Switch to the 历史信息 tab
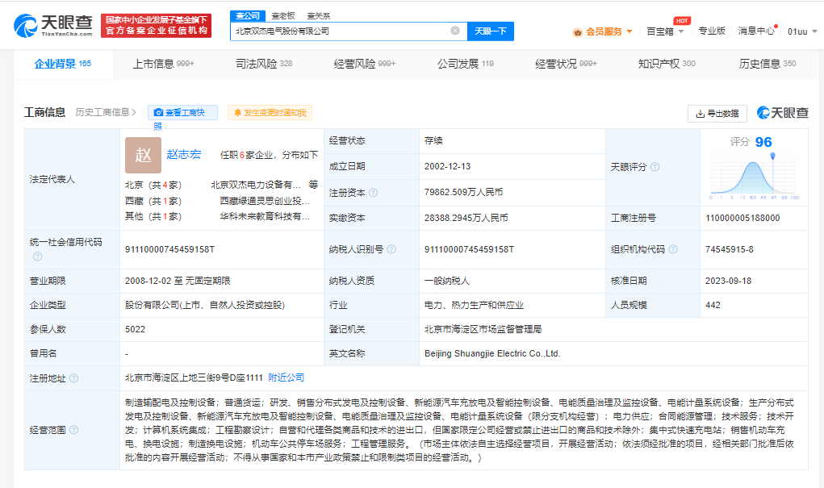Screen dimensions: 824x488 click(x=768, y=64)
